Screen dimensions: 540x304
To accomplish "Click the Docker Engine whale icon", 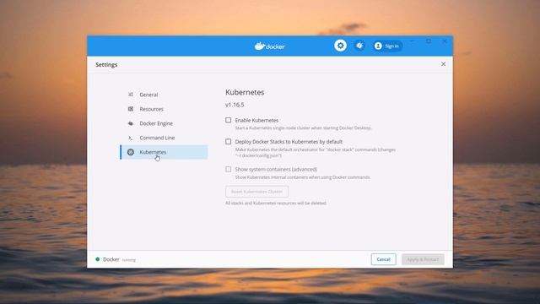I will (131, 123).
